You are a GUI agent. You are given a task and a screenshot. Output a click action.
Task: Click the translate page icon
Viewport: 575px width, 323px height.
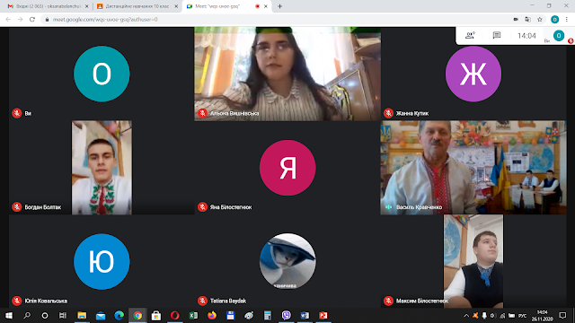(x=527, y=20)
